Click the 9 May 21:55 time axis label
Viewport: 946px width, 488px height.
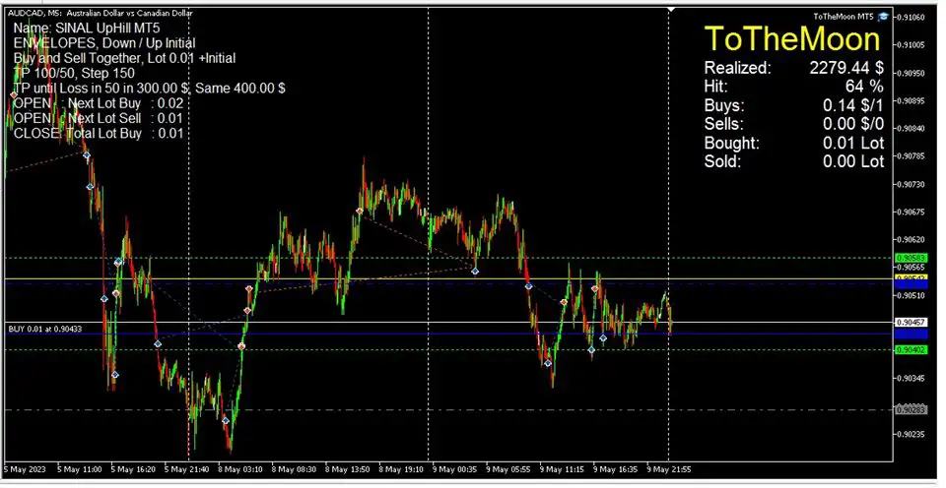coord(667,469)
